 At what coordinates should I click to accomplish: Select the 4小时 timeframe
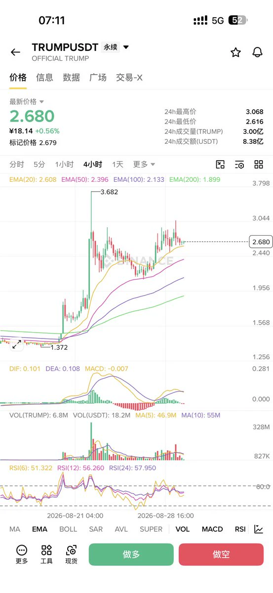click(x=93, y=165)
